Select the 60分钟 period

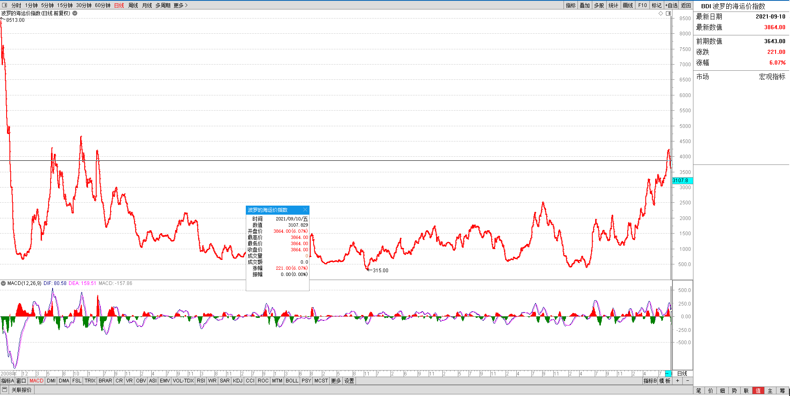tap(102, 5)
